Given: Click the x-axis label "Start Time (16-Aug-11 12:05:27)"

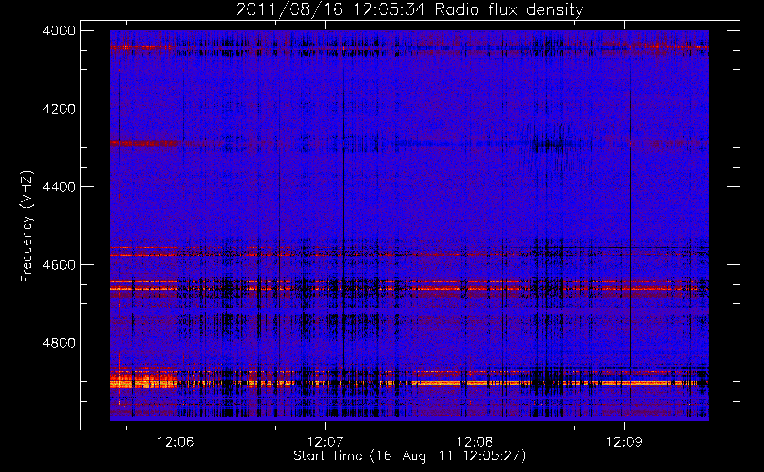Looking at the screenshot, I should 409,456.
